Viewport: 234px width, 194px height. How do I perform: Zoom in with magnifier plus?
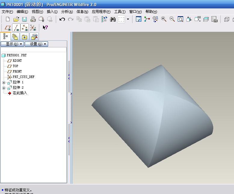[x=164, y=19]
